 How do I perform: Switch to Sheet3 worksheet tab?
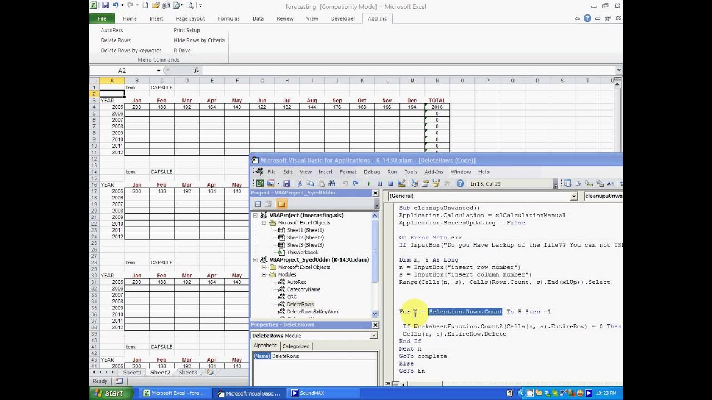[x=188, y=372]
